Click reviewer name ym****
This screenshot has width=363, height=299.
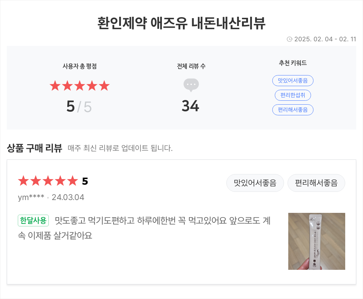(31, 197)
